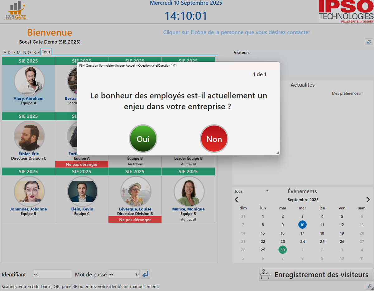Open the Mes préférences dropdown
The width and height of the screenshot is (374, 291).
[x=347, y=93]
